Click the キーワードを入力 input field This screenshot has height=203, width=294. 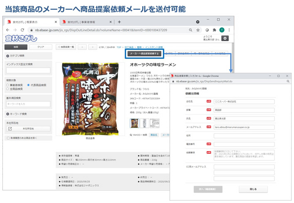28,104
